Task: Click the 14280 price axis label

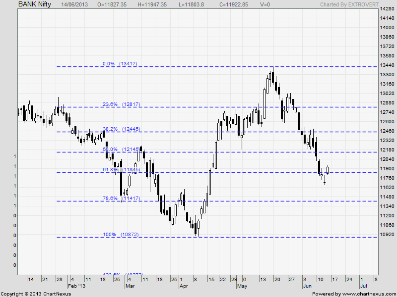Action: coord(387,9)
